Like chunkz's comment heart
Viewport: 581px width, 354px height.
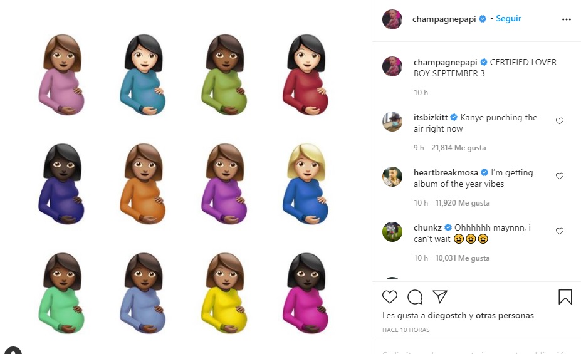pos(560,231)
